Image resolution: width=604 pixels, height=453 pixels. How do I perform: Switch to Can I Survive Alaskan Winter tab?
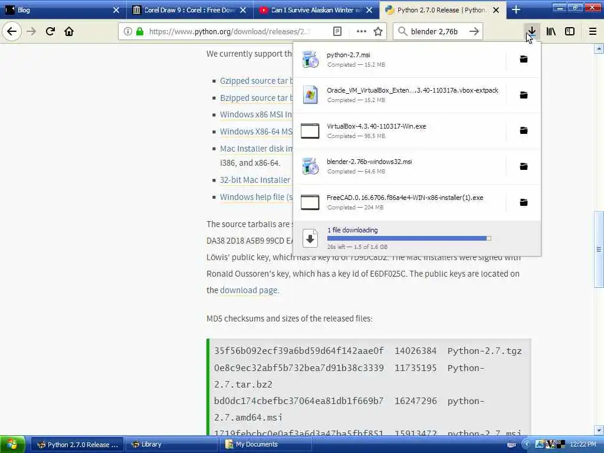click(x=316, y=10)
